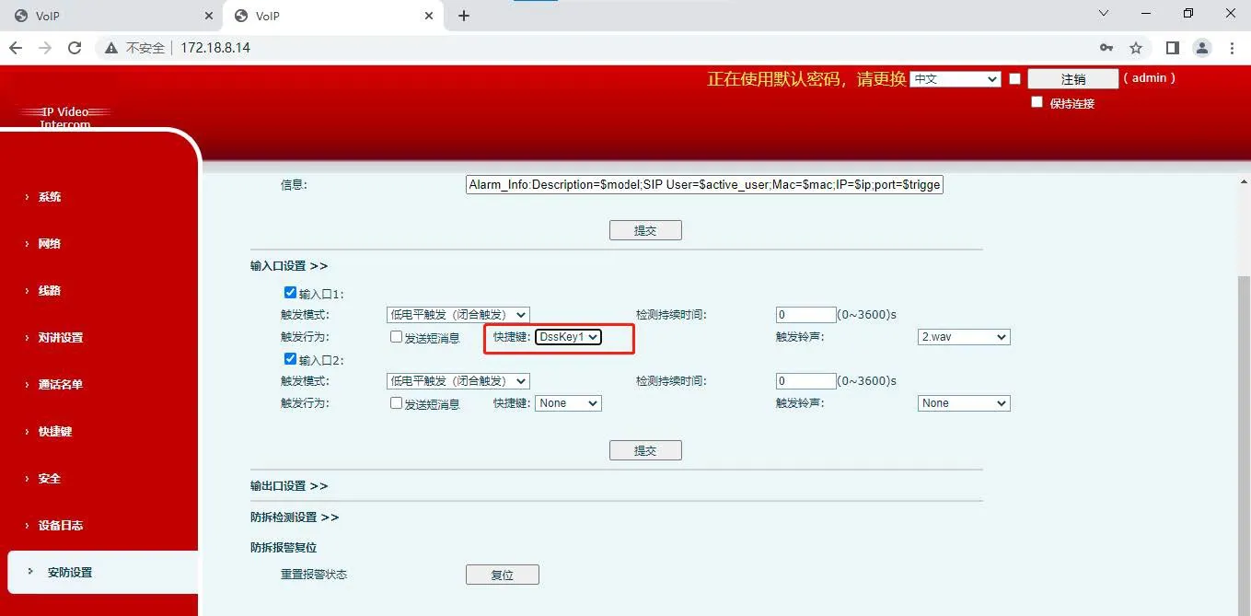The width and height of the screenshot is (1251, 616).
Task: Click the 注销 logout button
Action: coord(1072,78)
